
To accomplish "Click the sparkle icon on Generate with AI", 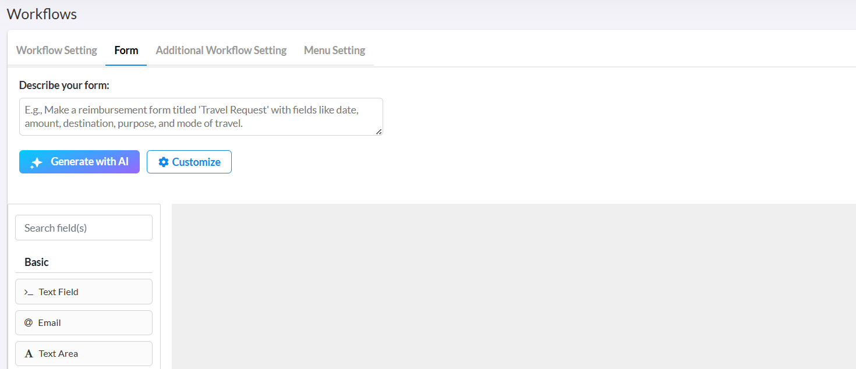I will point(36,162).
